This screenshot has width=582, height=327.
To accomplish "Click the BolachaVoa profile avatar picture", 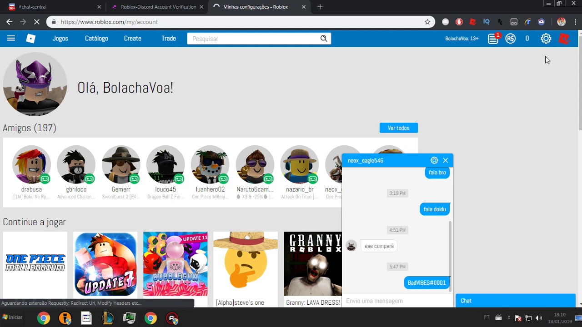I will (x=35, y=84).
